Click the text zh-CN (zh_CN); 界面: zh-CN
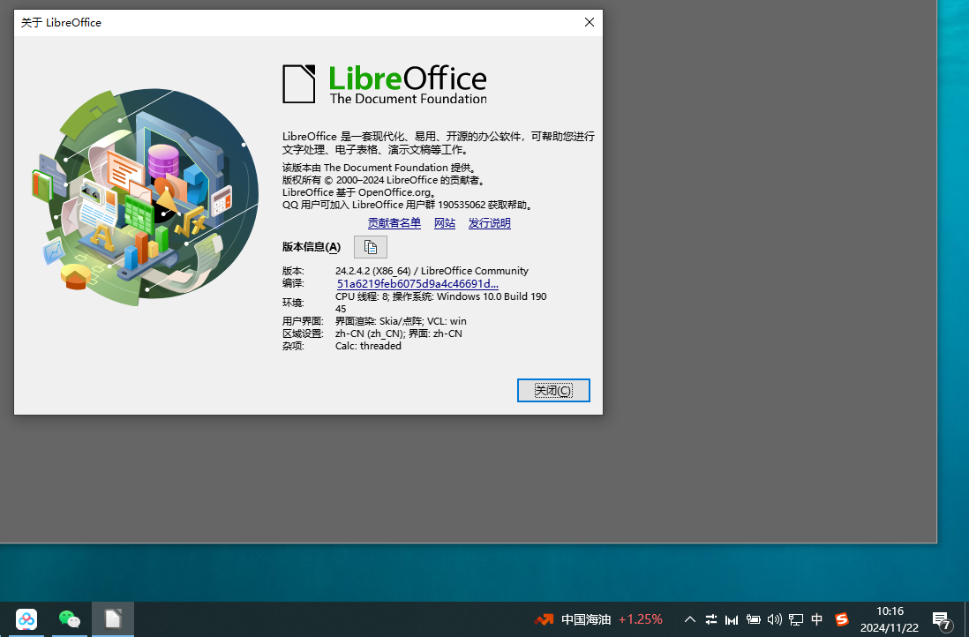The height and width of the screenshot is (637, 969). pos(399,333)
